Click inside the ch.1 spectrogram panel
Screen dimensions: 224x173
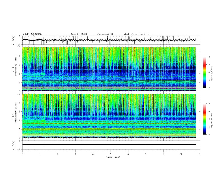[x=109, y=69]
